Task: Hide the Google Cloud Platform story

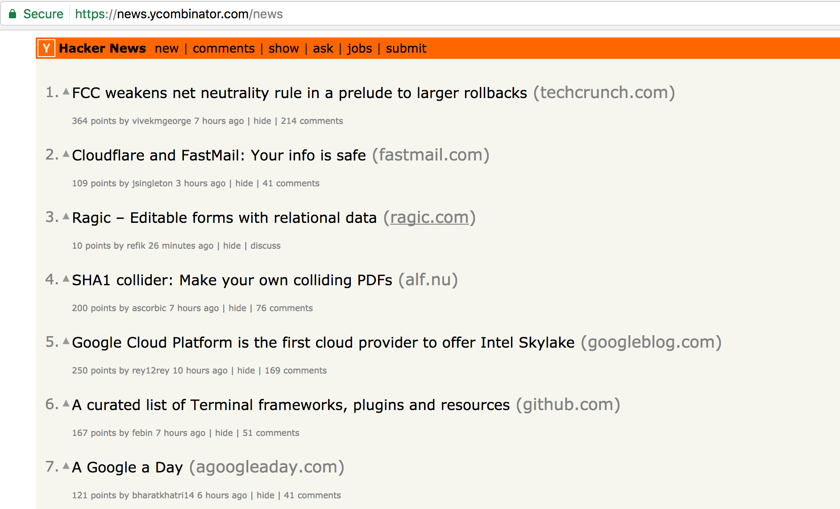Action: coord(246,370)
